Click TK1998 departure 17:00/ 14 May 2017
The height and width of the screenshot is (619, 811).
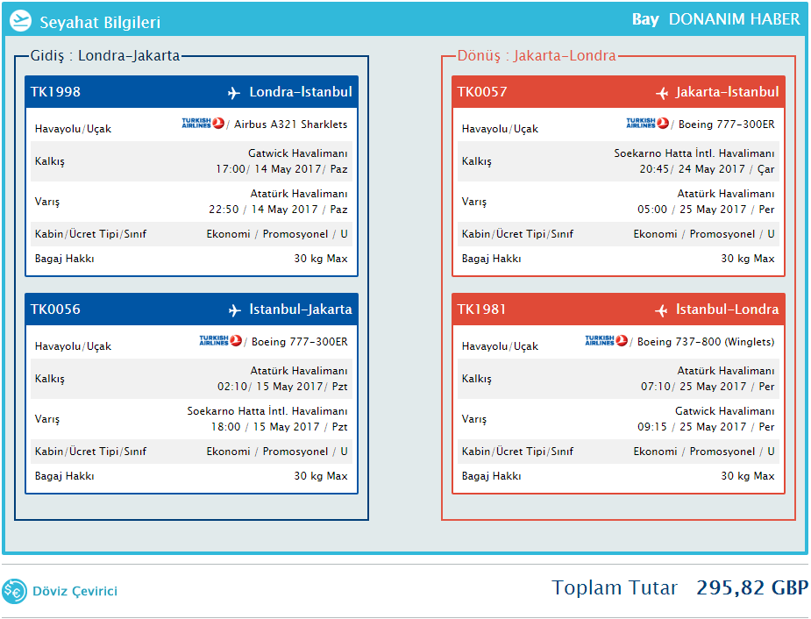[x=268, y=169]
